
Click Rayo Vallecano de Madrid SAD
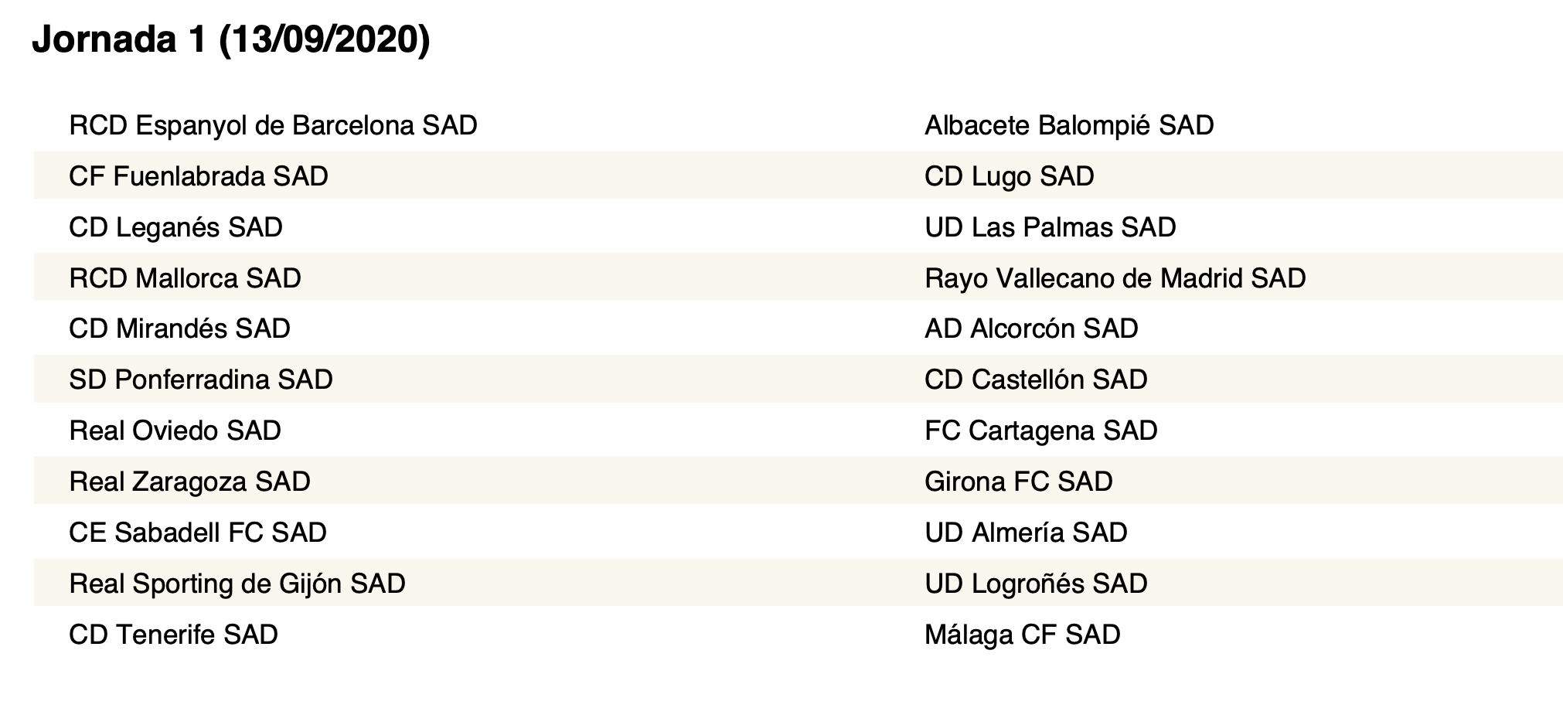[x=1115, y=278]
